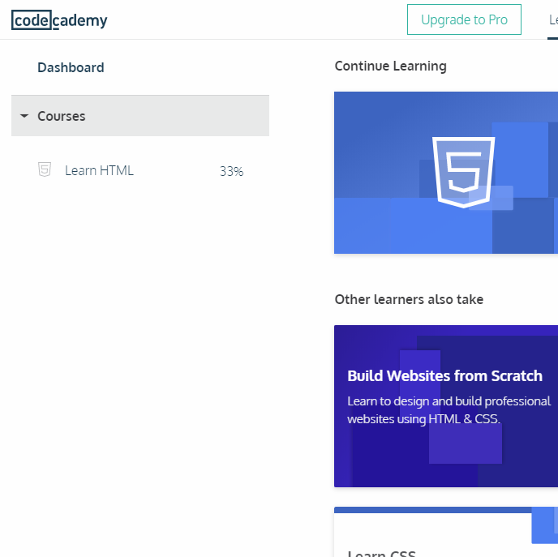Click the large HTML5 shield logo
The width and height of the screenshot is (558, 557).
click(x=463, y=172)
